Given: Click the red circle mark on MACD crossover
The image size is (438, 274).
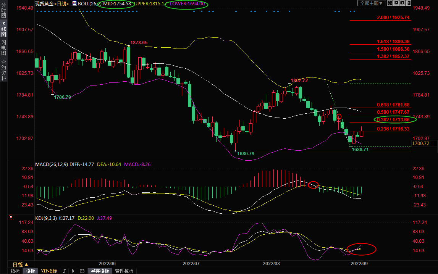Looking at the screenshot, I should pyautogui.click(x=313, y=185).
